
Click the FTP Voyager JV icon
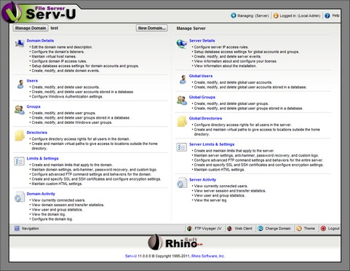pos(190,228)
